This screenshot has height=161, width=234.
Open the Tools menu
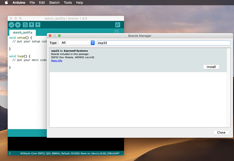pyautogui.click(x=68, y=2)
